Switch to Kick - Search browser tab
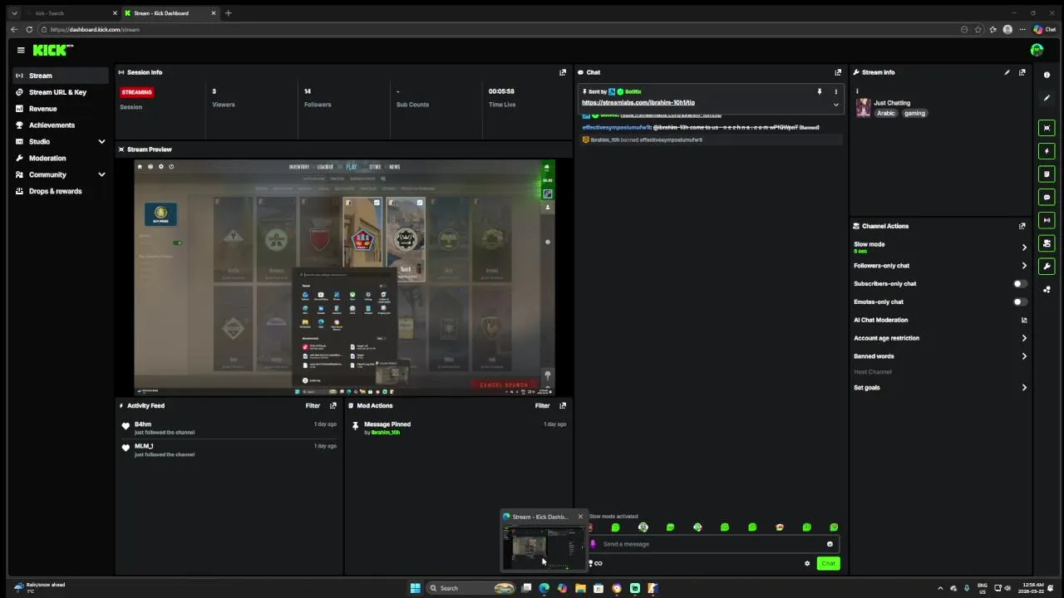This screenshot has height=598, width=1064. pos(71,13)
